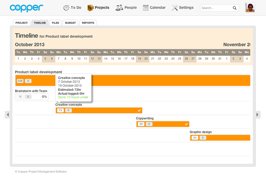
Task: Click the People menu label
Action: (x=131, y=8)
